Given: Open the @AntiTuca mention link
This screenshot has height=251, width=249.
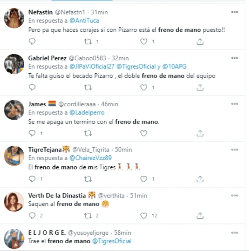Looking at the screenshot, I should pyautogui.click(x=84, y=21).
